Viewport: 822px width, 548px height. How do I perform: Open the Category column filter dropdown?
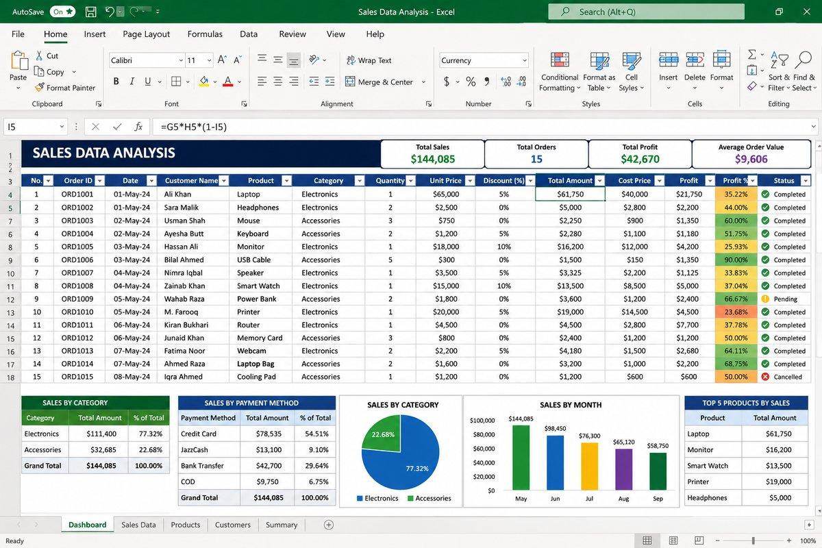point(360,181)
